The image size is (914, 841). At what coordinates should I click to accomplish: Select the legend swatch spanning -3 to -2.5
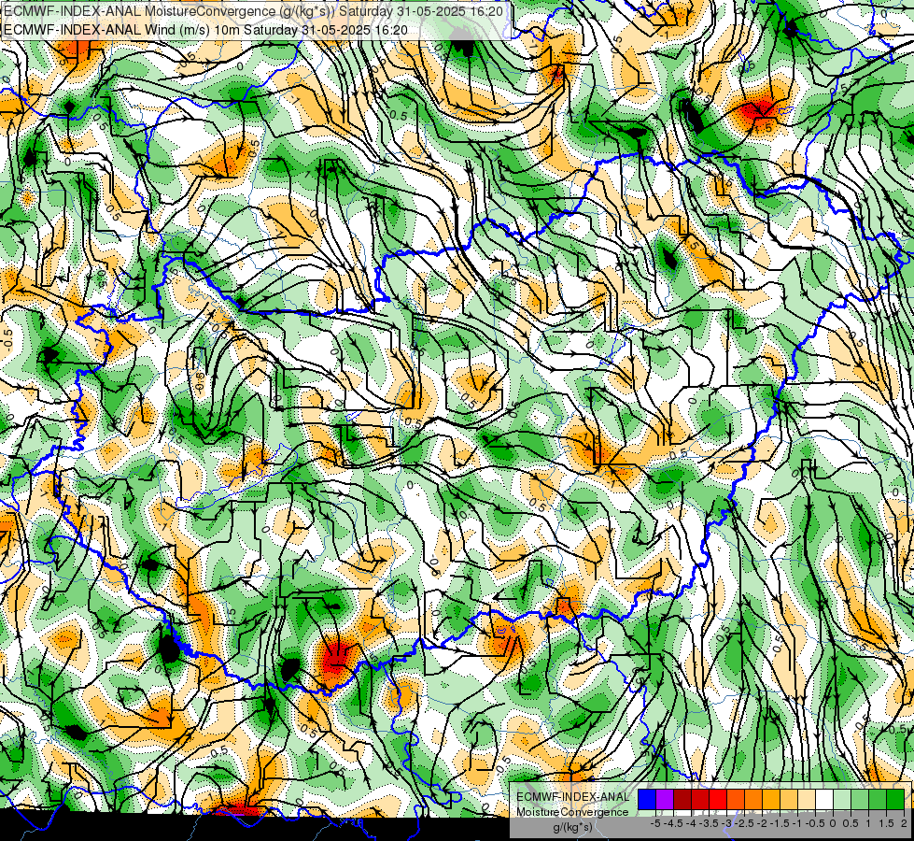(x=736, y=800)
